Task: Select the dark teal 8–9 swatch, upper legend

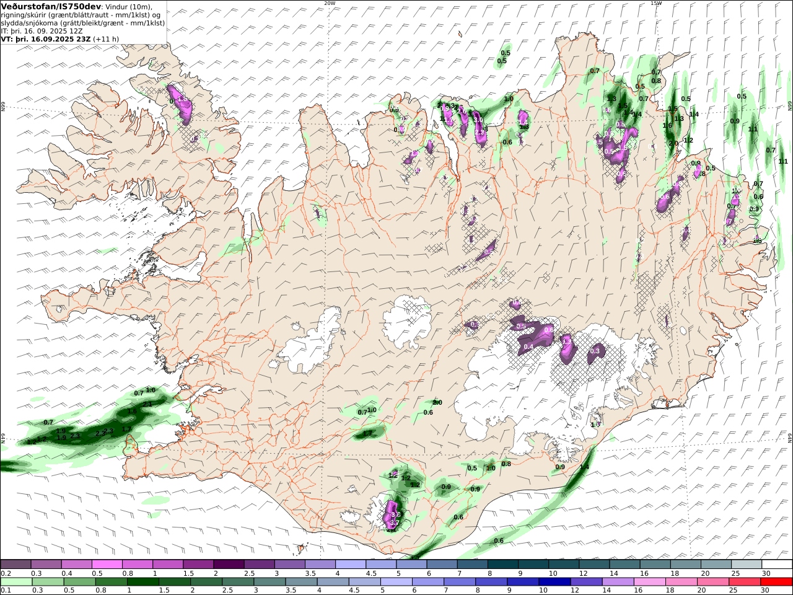Action: coord(503,564)
